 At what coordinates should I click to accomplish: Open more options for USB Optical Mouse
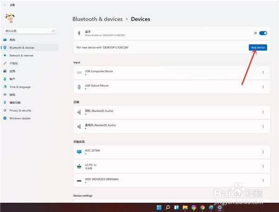click(x=263, y=87)
